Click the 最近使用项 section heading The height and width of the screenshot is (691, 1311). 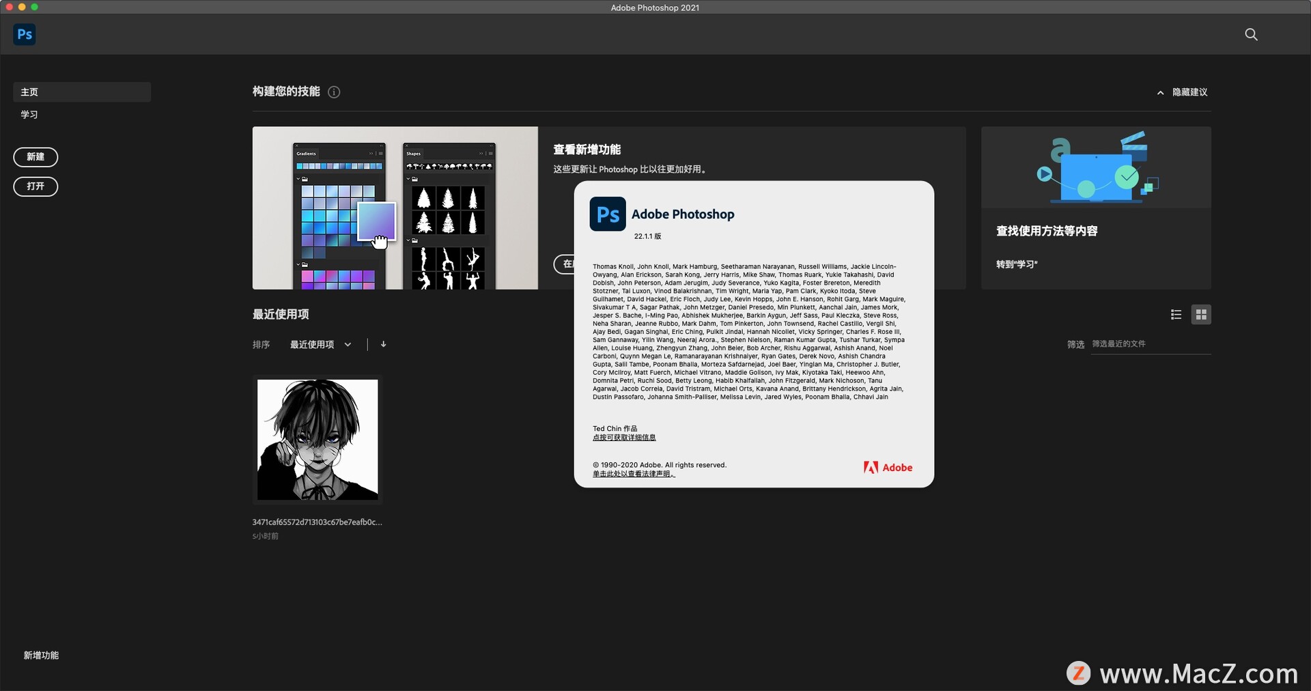click(281, 314)
